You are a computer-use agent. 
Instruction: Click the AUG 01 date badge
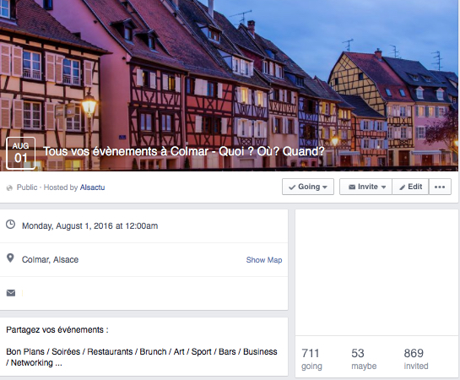coord(20,153)
